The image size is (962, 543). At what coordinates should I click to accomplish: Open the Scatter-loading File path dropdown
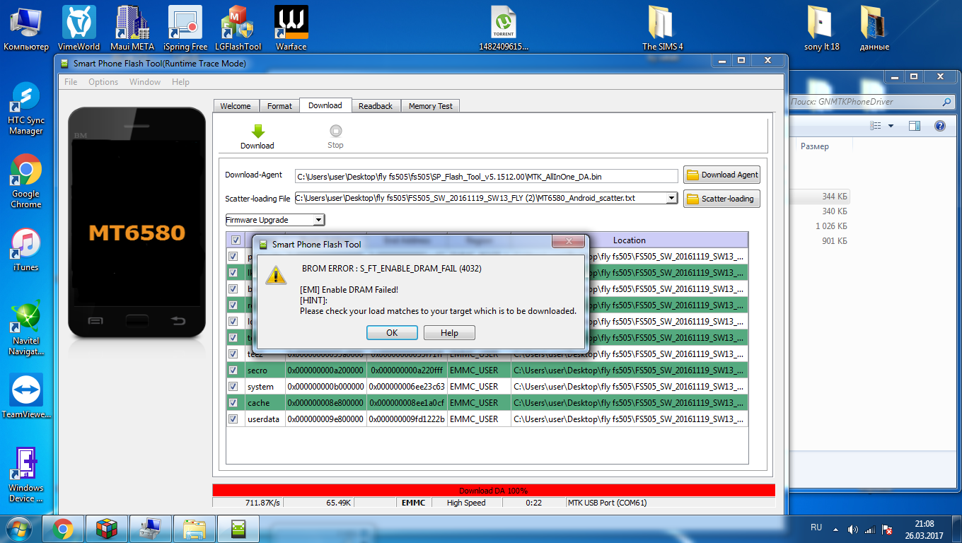672,199
